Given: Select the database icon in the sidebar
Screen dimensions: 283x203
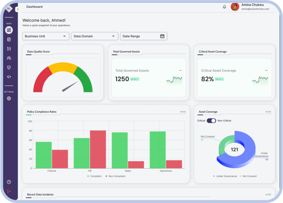Looking at the screenshot, I should 9,39.
